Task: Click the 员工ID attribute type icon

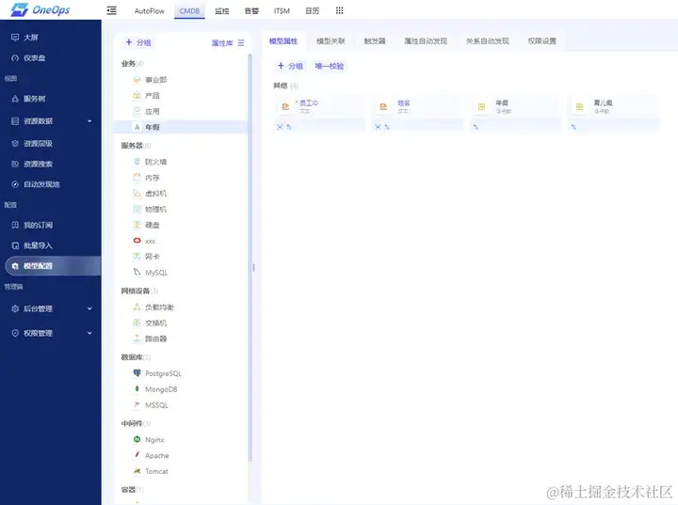Action: [x=285, y=106]
